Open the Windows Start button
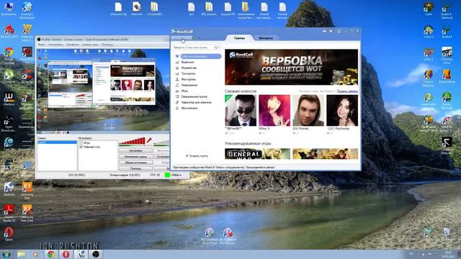The width and height of the screenshot is (461, 259). tap(6, 254)
